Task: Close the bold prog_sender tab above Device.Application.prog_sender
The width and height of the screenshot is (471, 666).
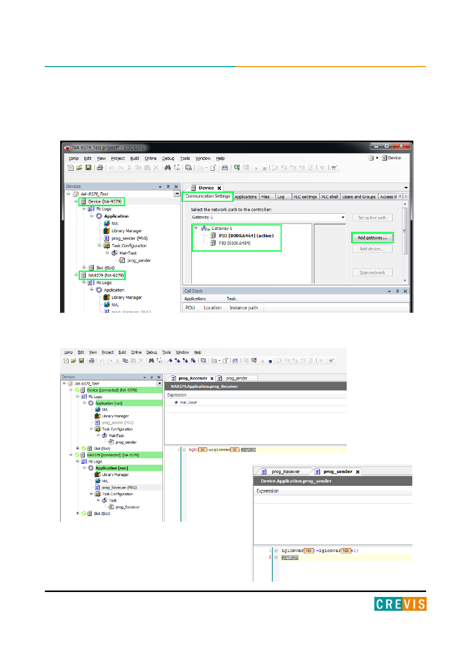Action: pyautogui.click(x=358, y=472)
